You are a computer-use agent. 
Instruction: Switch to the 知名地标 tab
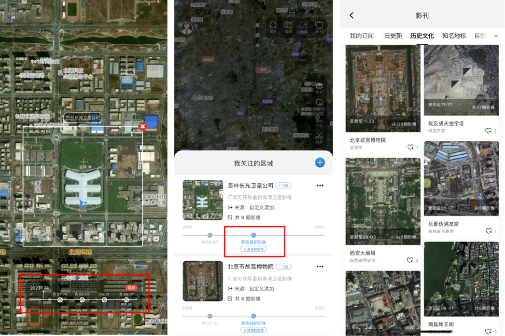click(454, 36)
